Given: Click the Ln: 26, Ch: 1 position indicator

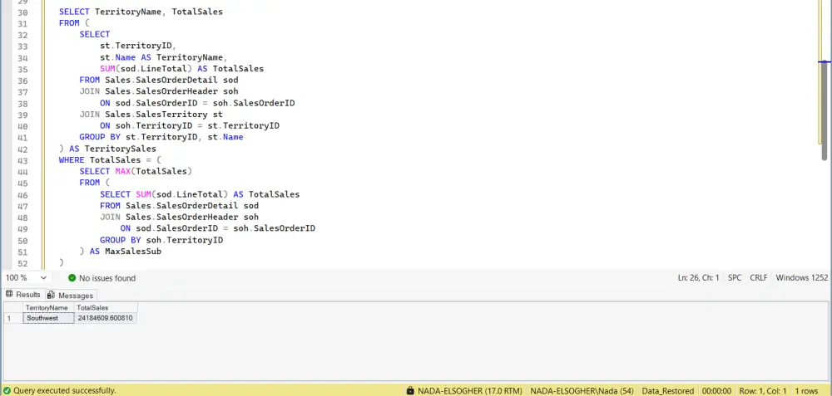Looking at the screenshot, I should click(698, 278).
